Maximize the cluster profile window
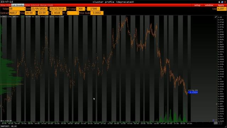Screen dimensions: 227x128 click(x=222, y=2)
